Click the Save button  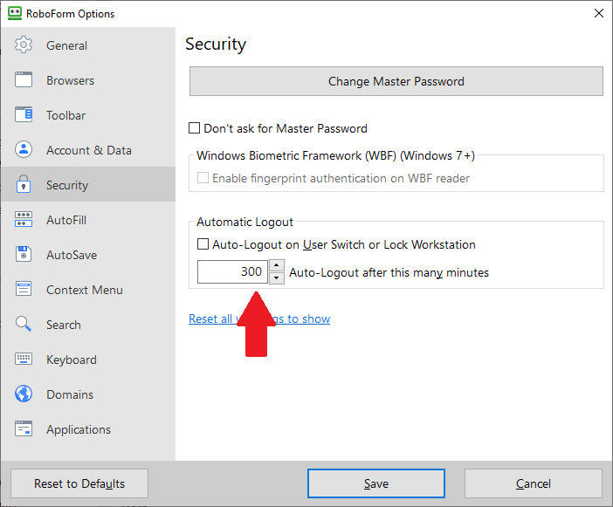375,483
